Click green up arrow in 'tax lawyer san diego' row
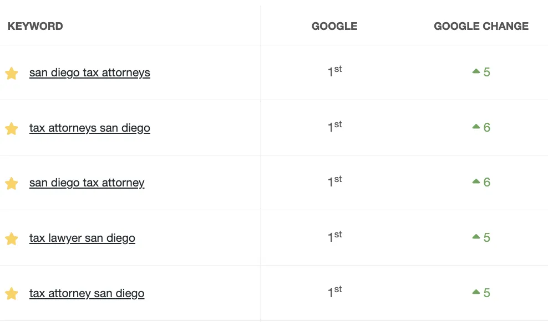This screenshot has height=322, width=548. point(476,237)
